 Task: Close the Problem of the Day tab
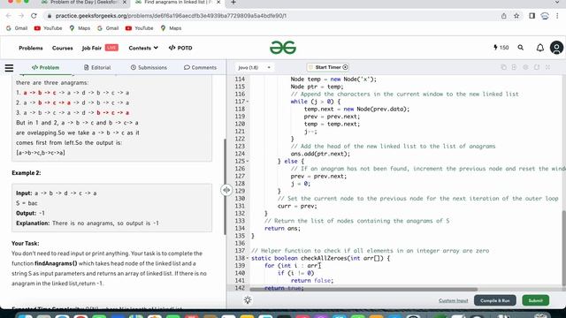coord(125,3)
